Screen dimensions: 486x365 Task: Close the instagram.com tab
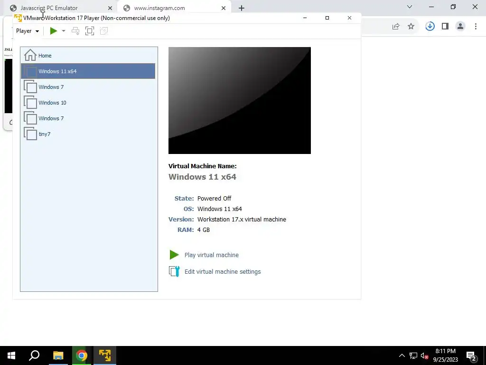coord(224,8)
